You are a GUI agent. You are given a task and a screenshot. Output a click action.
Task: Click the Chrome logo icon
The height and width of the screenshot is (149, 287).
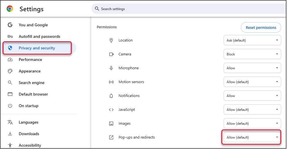(10, 9)
